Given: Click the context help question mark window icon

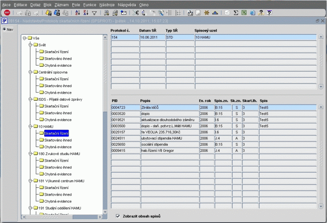Looking at the screenshot, I should [269, 13].
